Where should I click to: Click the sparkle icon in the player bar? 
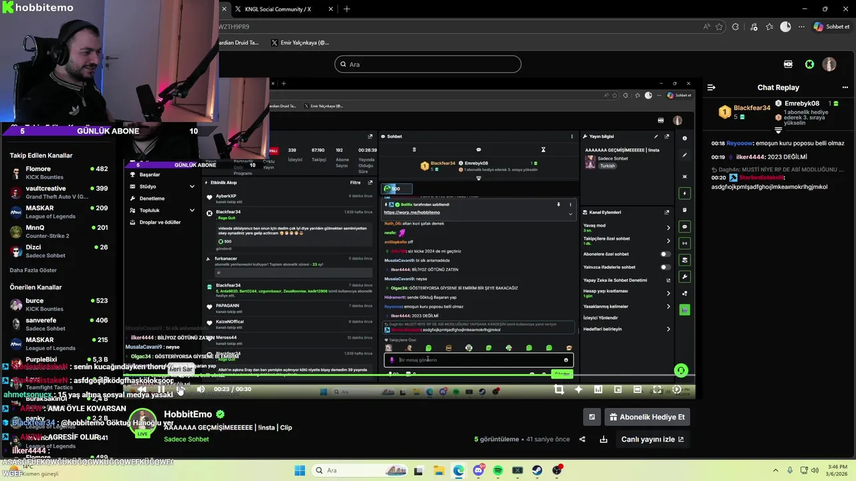click(578, 389)
